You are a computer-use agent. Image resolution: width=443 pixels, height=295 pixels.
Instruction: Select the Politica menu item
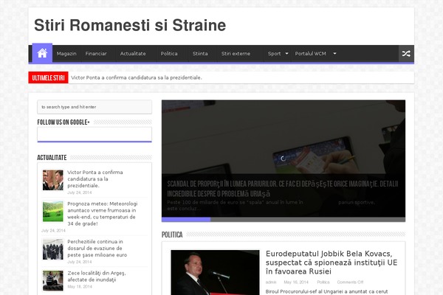(x=169, y=54)
